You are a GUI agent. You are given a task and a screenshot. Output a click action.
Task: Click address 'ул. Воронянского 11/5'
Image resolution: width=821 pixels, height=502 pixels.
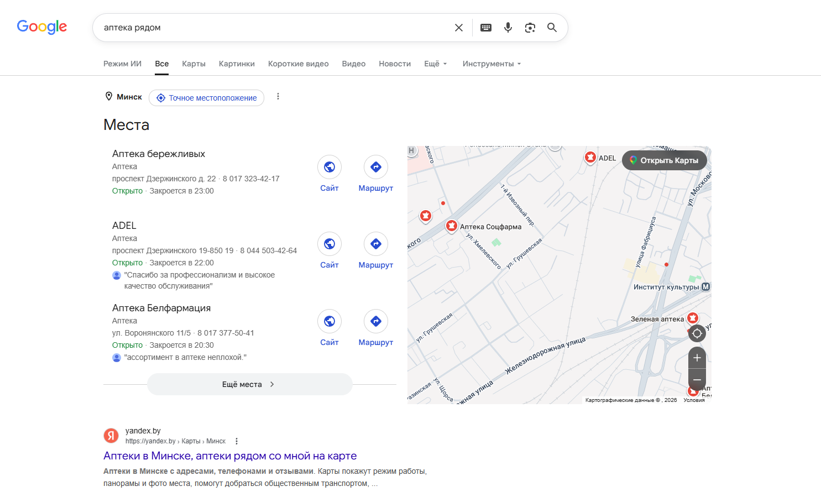pyautogui.click(x=151, y=333)
